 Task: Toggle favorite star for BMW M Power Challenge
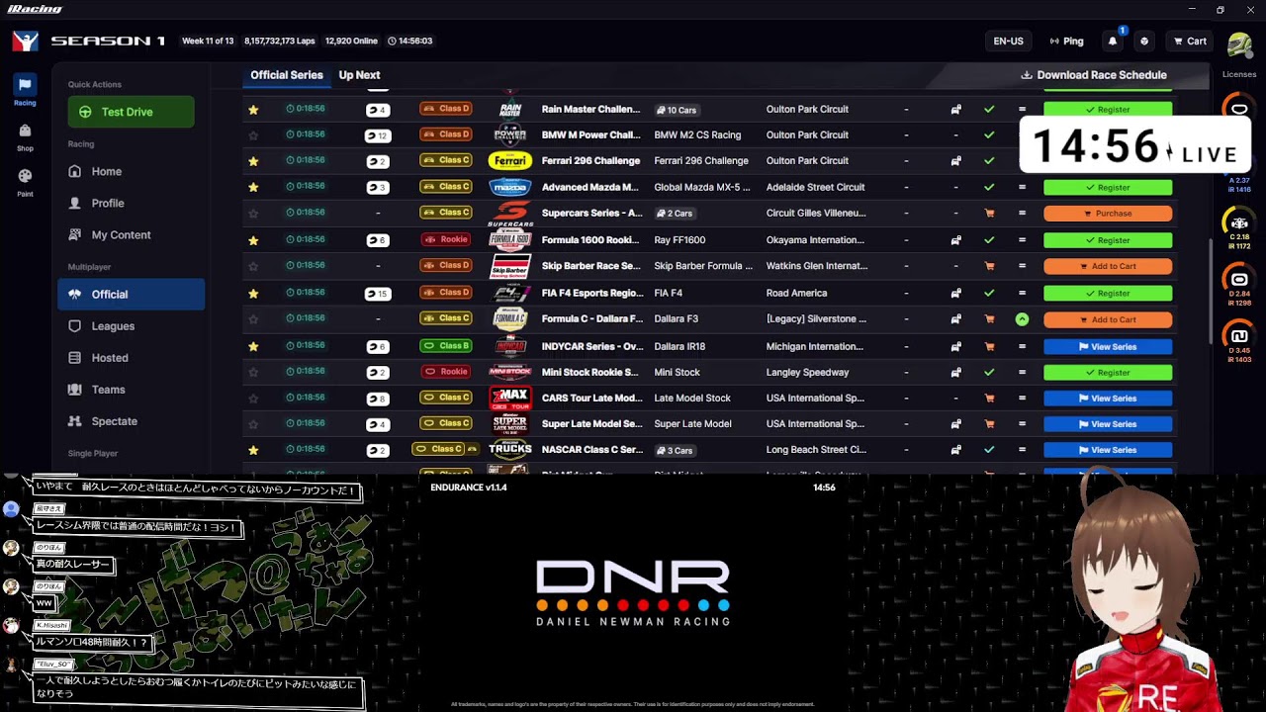[253, 135]
